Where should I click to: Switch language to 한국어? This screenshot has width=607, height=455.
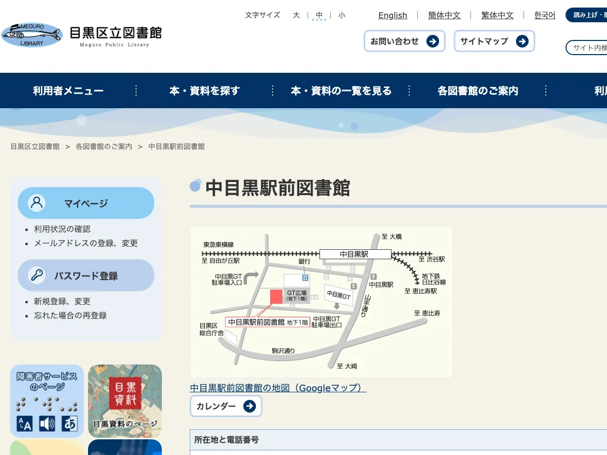pos(545,15)
